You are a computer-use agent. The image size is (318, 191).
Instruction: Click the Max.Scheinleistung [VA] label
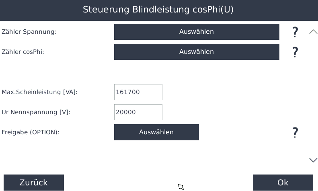tap(39, 92)
